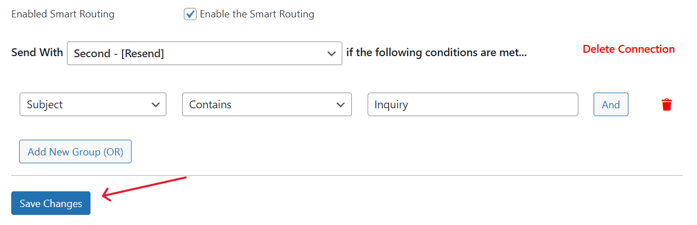Click the 'if the following conditions are met...' text
This screenshot has height=225, width=697.
pyautogui.click(x=436, y=53)
